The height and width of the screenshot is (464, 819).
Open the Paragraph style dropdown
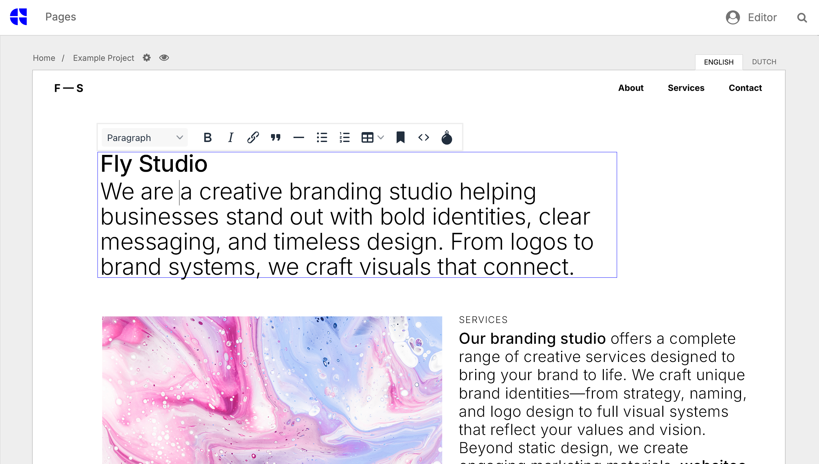point(144,137)
